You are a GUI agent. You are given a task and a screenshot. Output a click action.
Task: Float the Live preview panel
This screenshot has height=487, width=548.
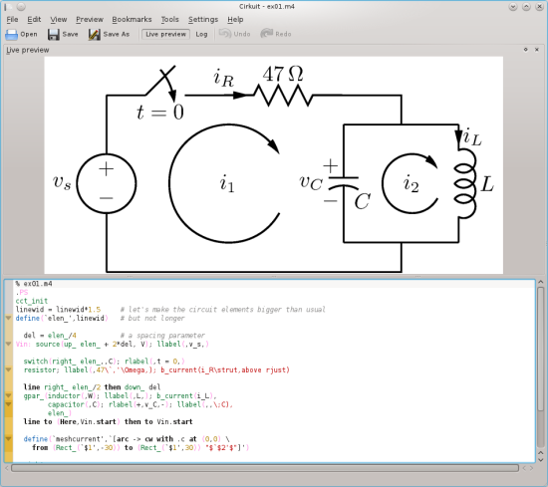pyautogui.click(x=526, y=50)
